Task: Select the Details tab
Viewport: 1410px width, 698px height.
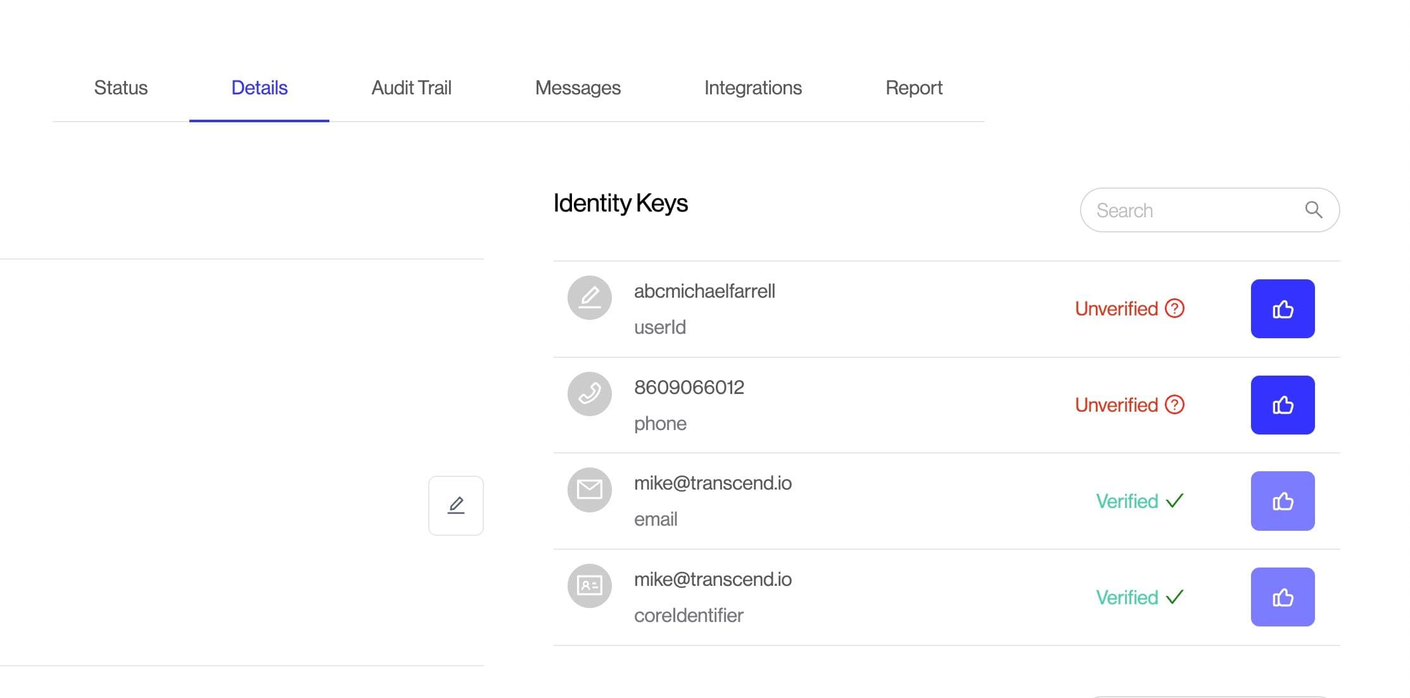Action: point(259,87)
